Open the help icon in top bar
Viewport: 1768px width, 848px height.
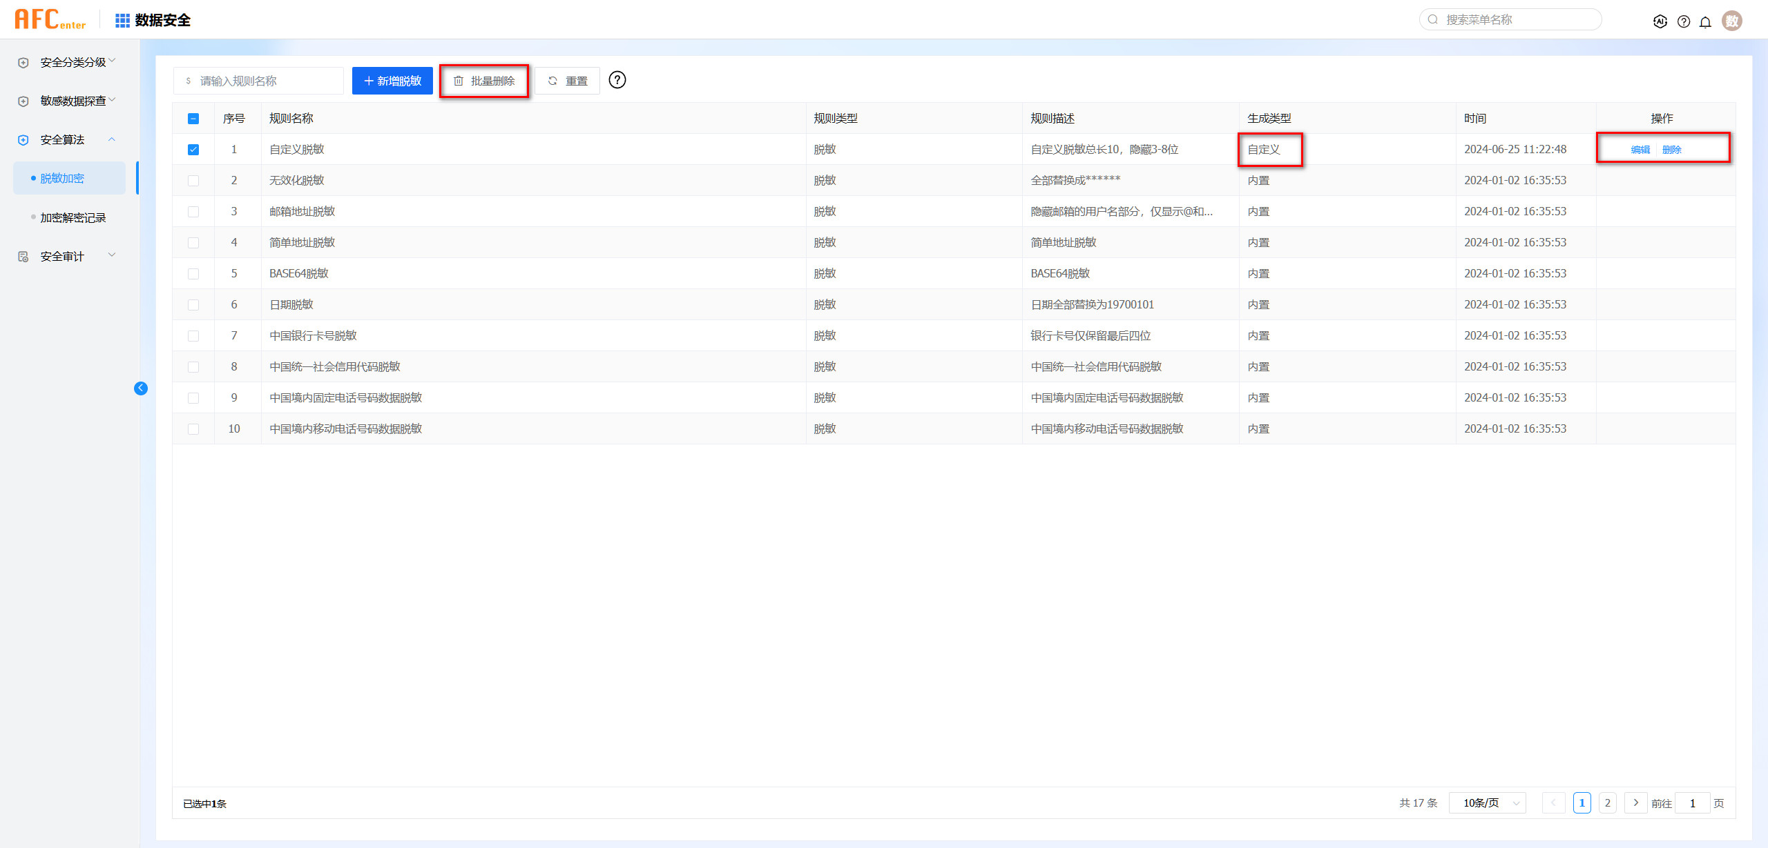click(1683, 21)
